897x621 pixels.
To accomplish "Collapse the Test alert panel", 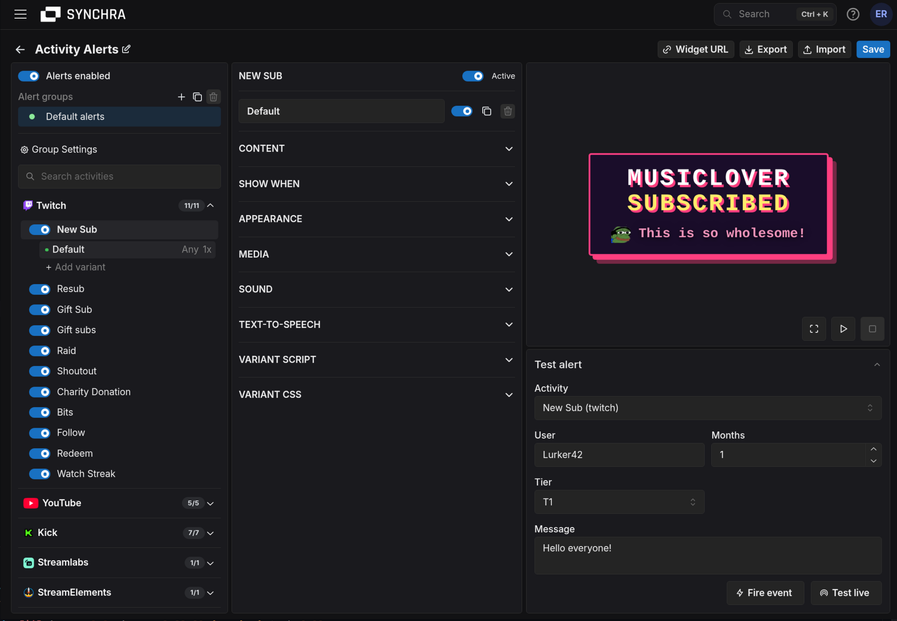I will [x=877, y=365].
